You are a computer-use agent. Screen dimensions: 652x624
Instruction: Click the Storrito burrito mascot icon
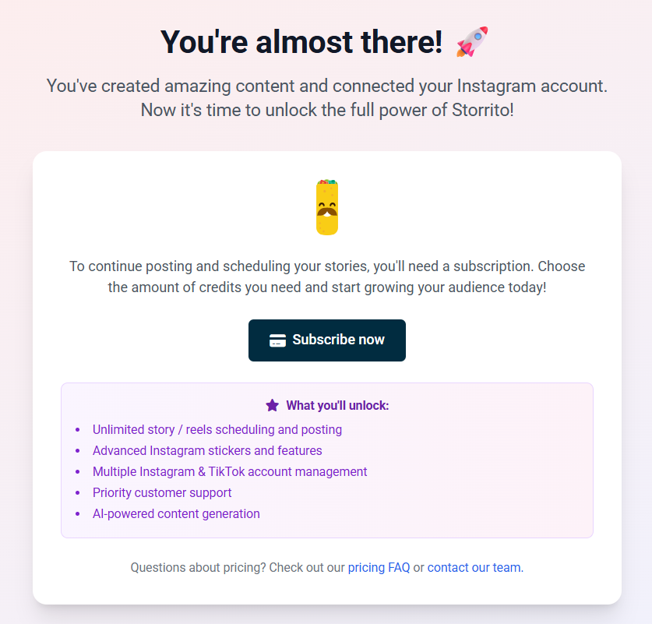point(326,206)
